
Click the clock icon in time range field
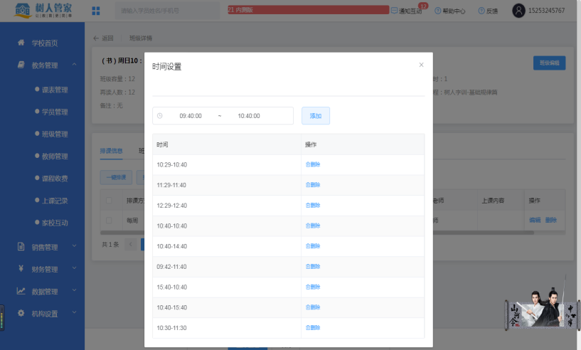coord(160,116)
